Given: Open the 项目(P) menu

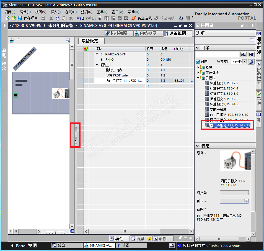Looking at the screenshot, I should click(10, 12).
